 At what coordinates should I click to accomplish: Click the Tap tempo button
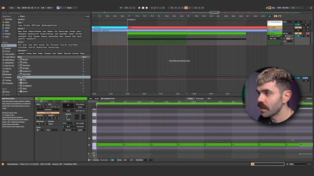(x=19, y=8)
